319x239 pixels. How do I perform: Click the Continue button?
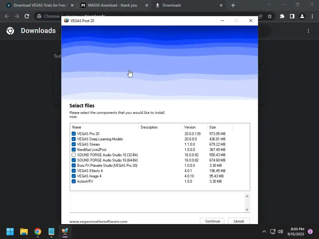212,221
